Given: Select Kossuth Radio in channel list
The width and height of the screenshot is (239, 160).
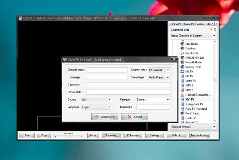Looking at the screenshot, I should 194,62.
